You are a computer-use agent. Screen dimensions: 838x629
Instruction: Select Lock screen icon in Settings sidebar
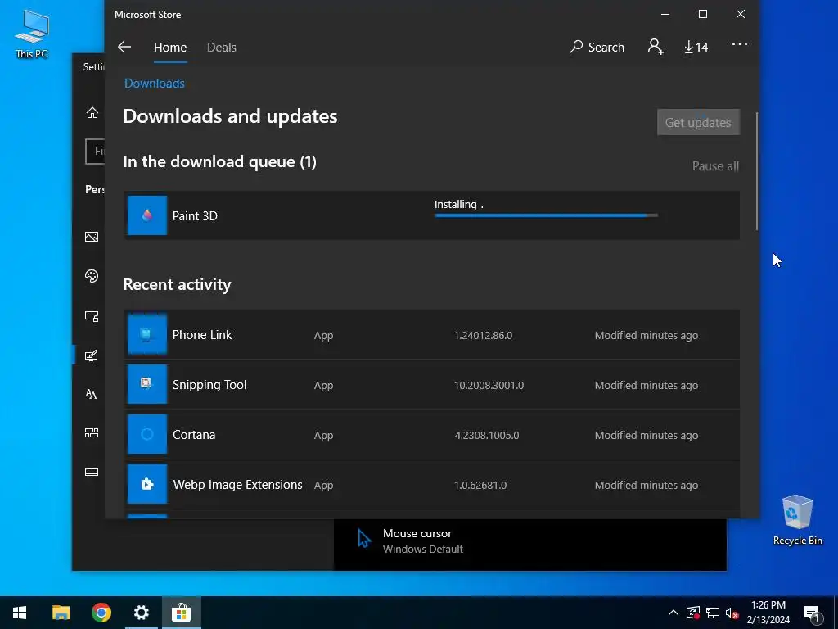(x=92, y=316)
